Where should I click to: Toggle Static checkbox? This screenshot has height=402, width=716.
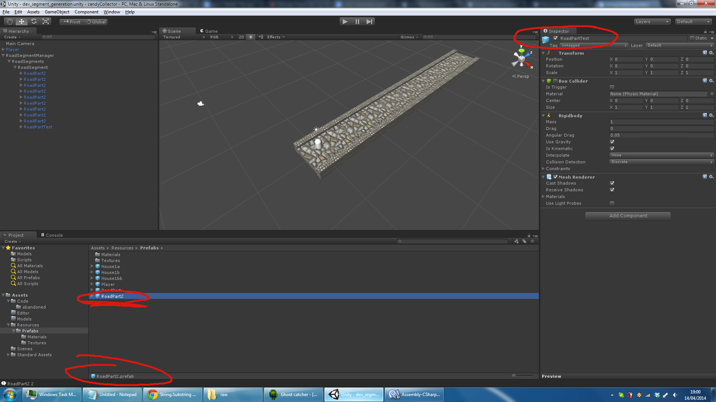click(692, 38)
